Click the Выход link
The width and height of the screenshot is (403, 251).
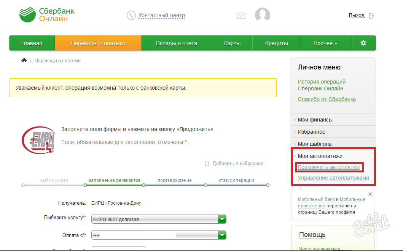tap(357, 16)
